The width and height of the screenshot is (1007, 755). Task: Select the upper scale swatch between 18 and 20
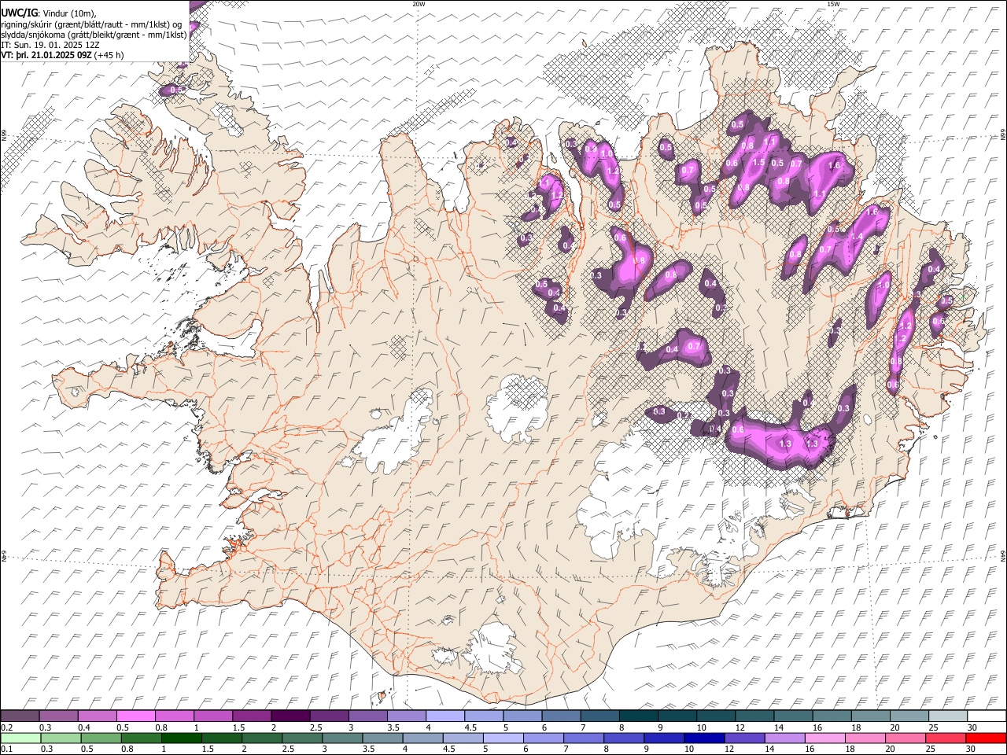pos(870,716)
